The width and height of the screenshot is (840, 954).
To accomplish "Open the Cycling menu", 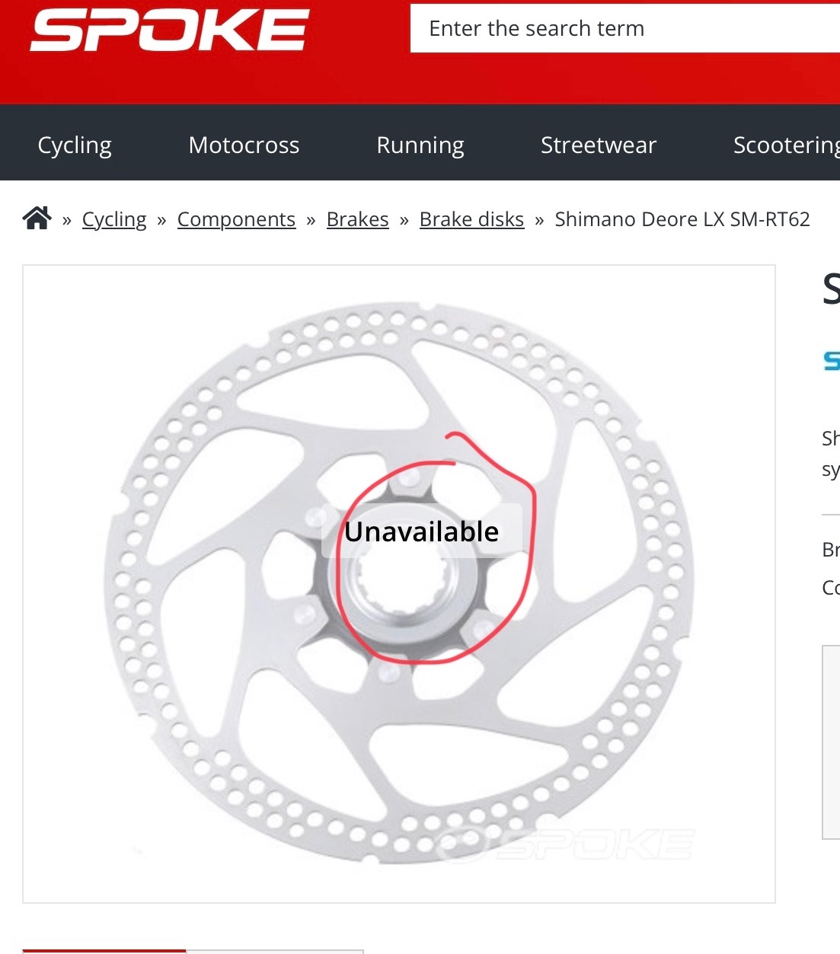I will coord(75,145).
